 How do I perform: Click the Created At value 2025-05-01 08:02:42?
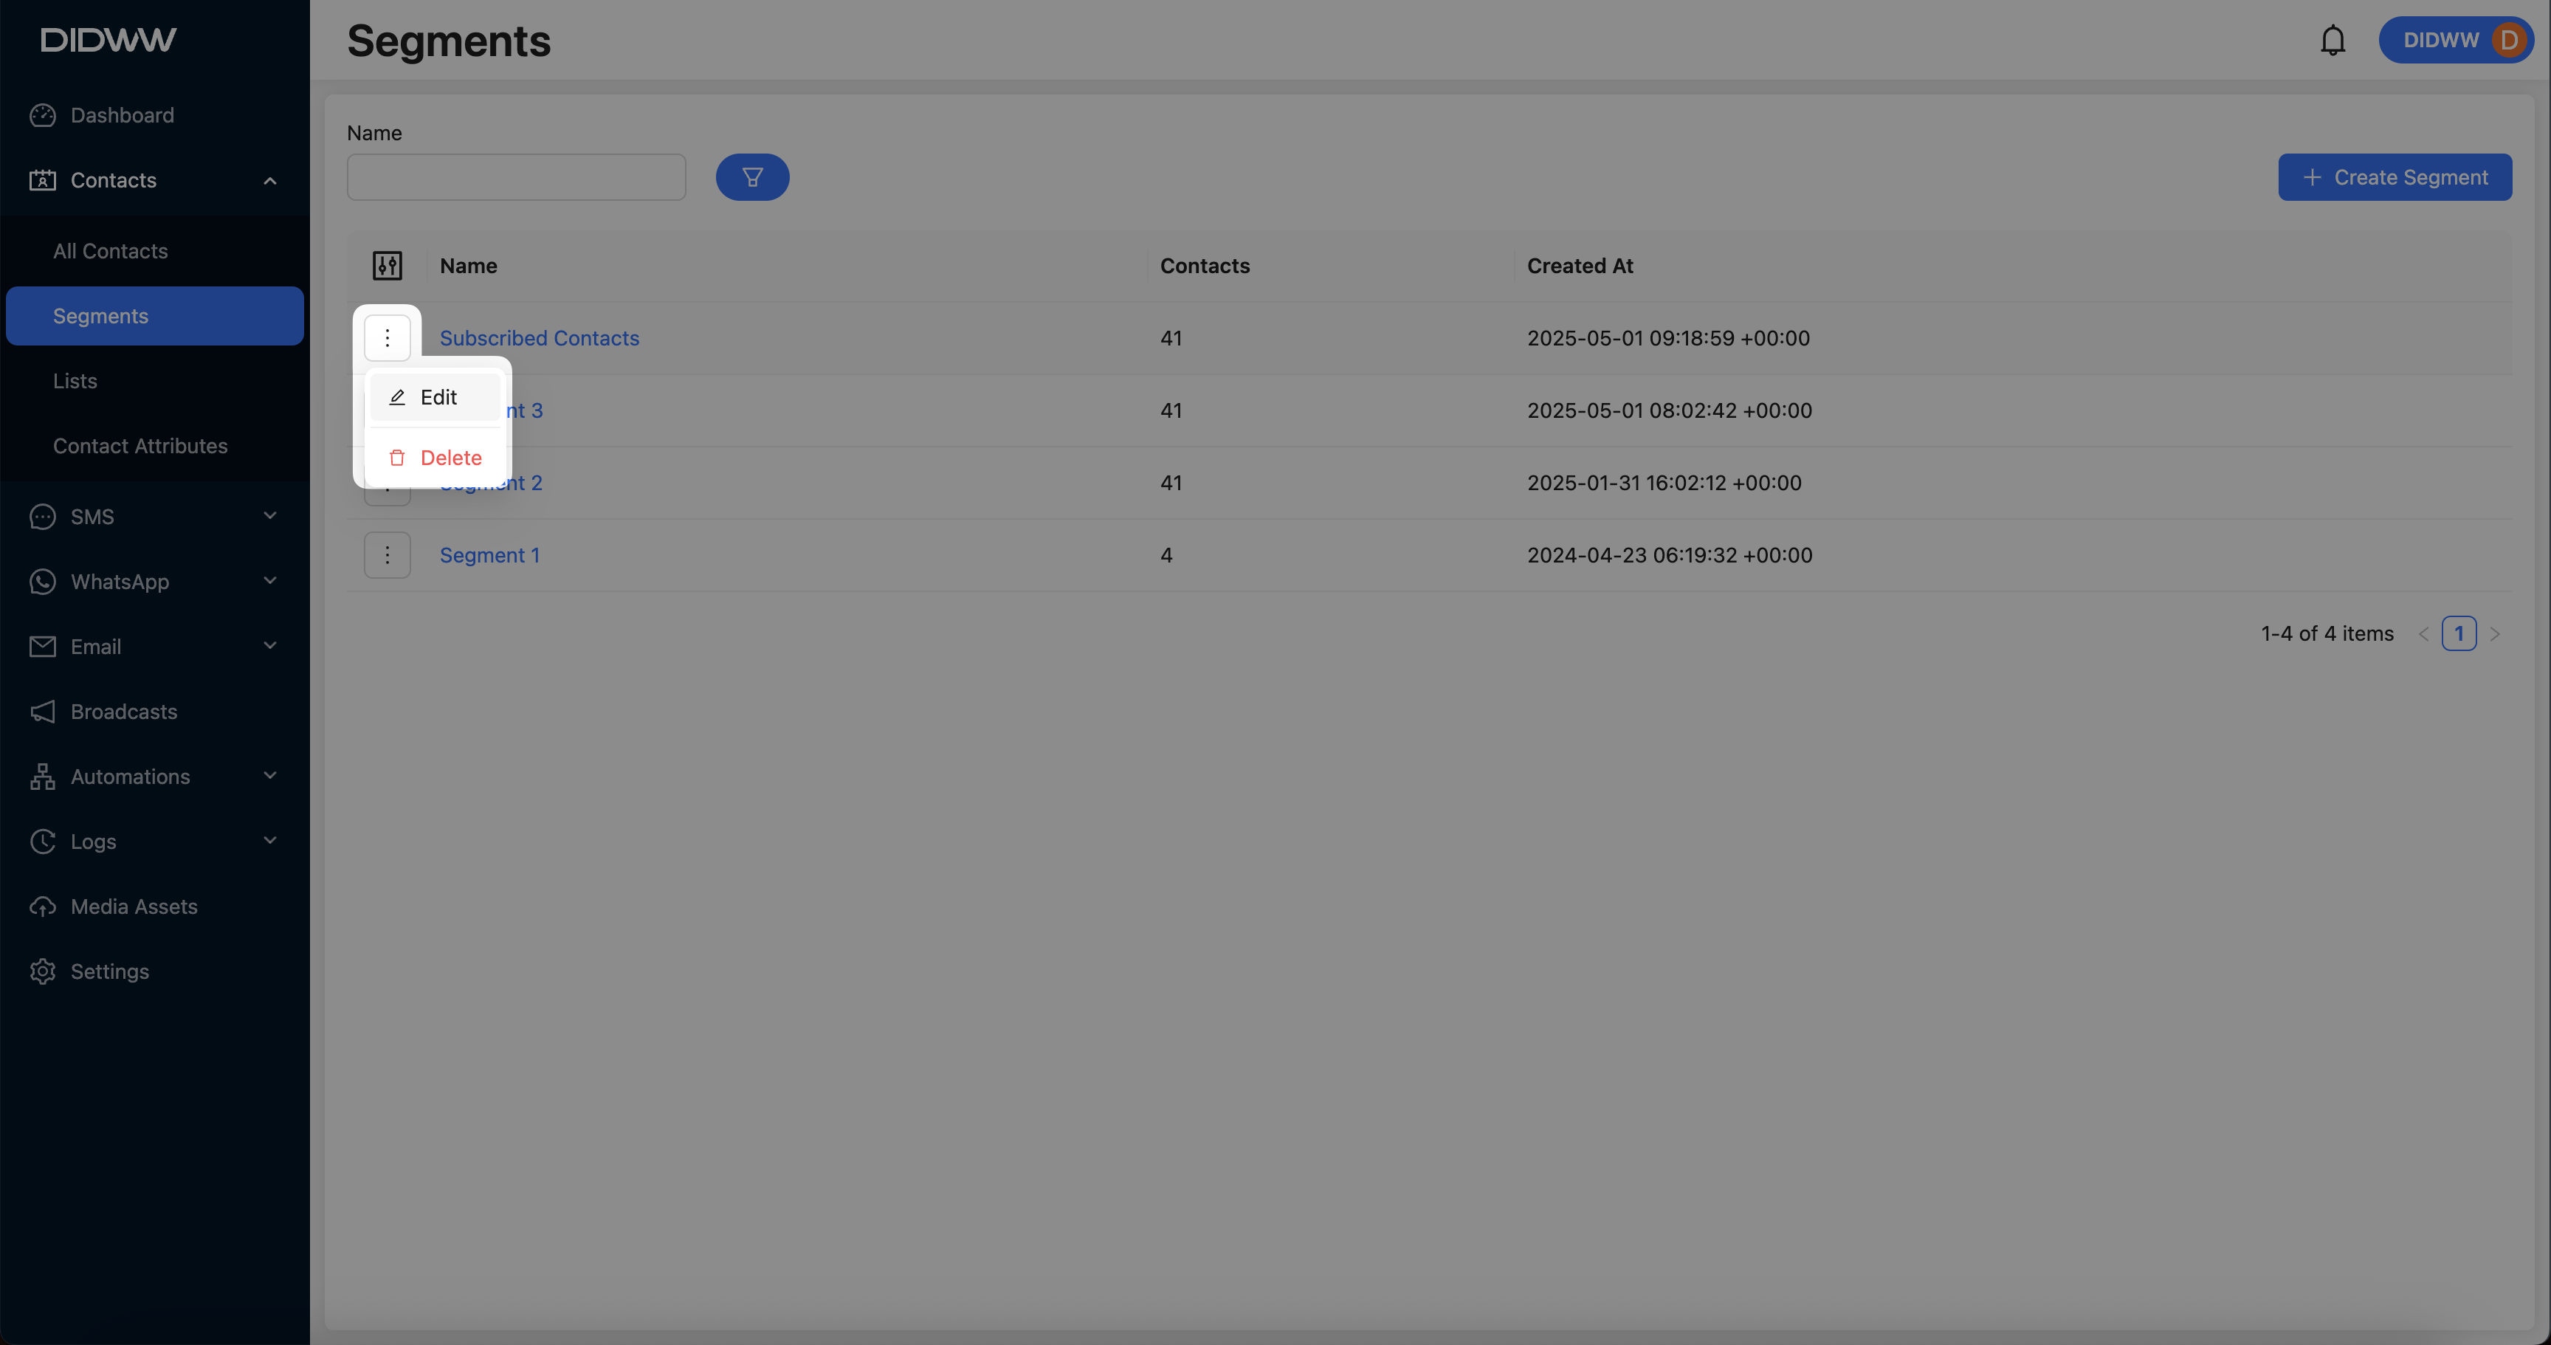click(x=1669, y=410)
